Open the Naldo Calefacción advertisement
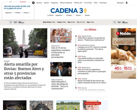This screenshot has height=110, width=137. [x=123, y=53]
